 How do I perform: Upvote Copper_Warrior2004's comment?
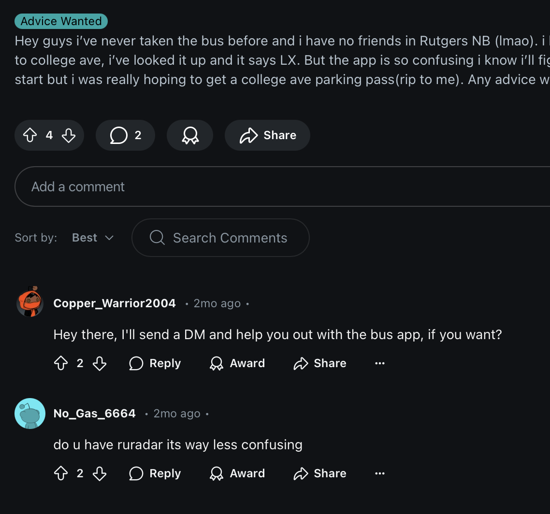61,363
